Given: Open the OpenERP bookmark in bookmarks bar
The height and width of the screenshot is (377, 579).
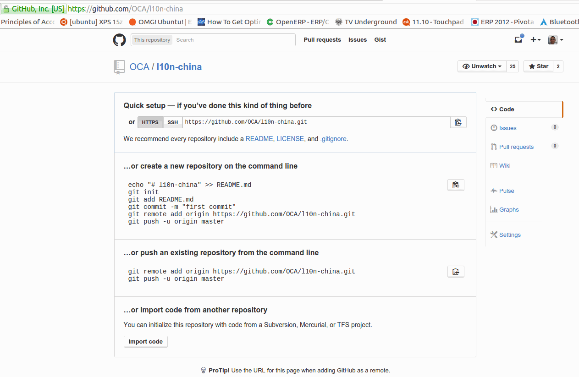Looking at the screenshot, I should coord(298,22).
